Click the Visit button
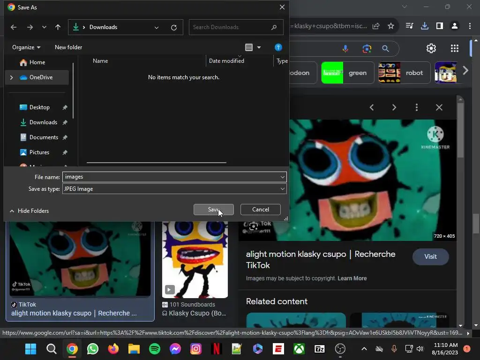 tap(430, 256)
